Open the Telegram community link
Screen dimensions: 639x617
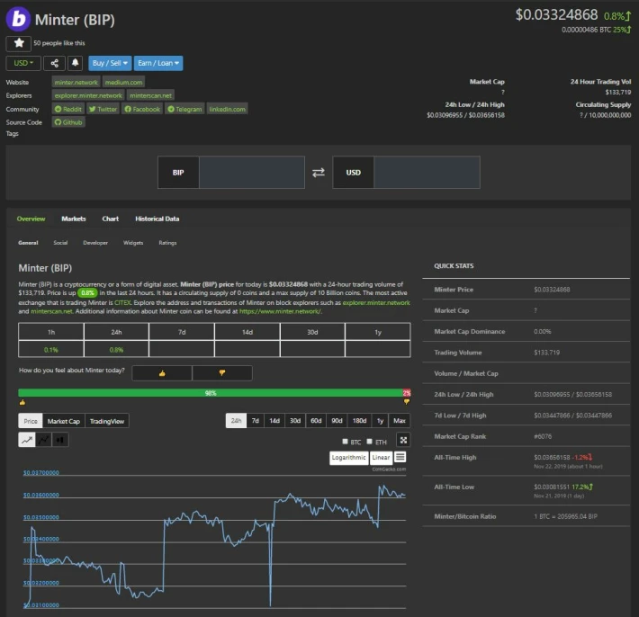tap(184, 109)
